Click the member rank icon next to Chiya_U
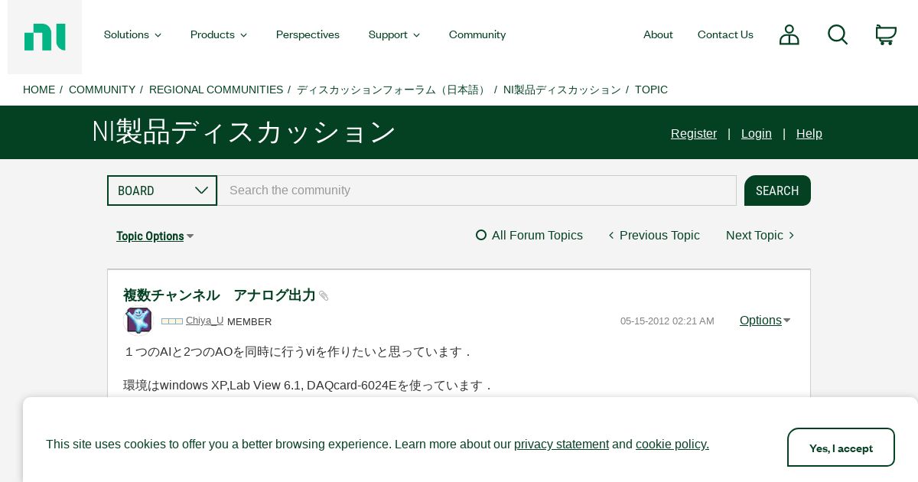This screenshot has height=482, width=918. [x=172, y=321]
